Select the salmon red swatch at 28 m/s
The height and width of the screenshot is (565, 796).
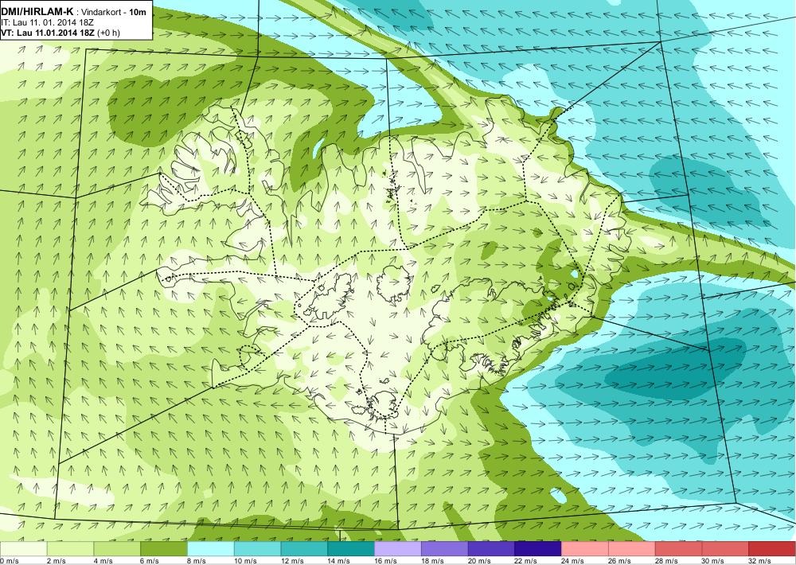coord(678,549)
